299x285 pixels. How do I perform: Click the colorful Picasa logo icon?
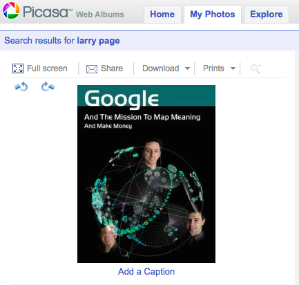(11, 10)
